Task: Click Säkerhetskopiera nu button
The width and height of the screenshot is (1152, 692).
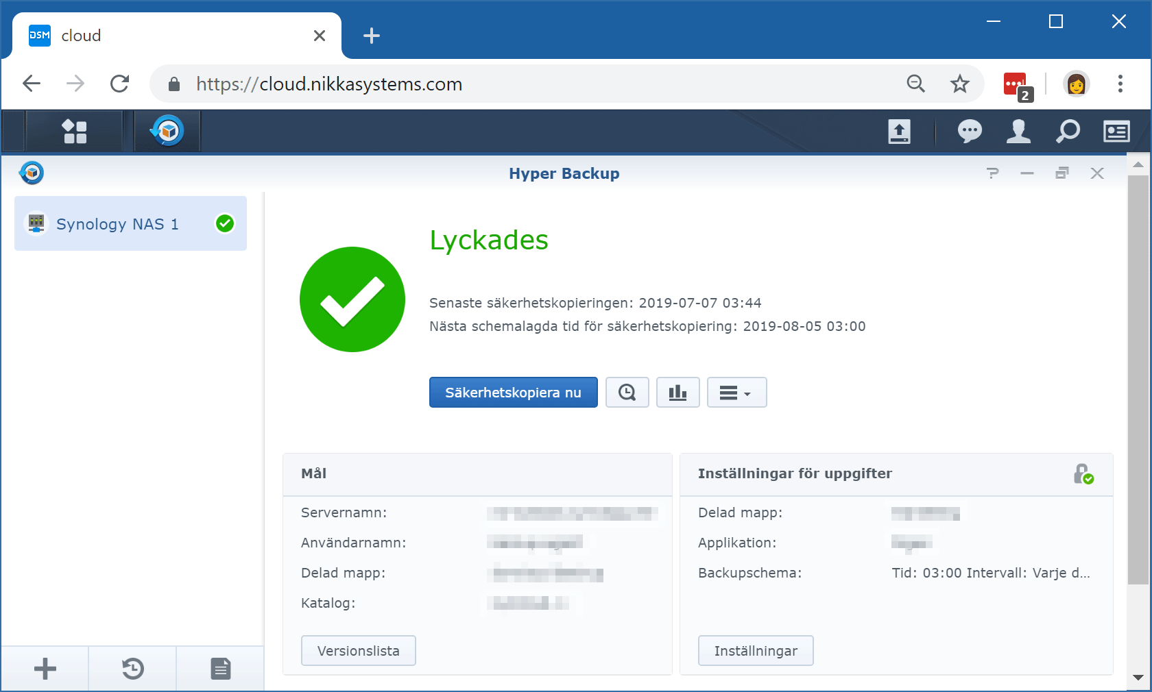Action: click(x=513, y=393)
